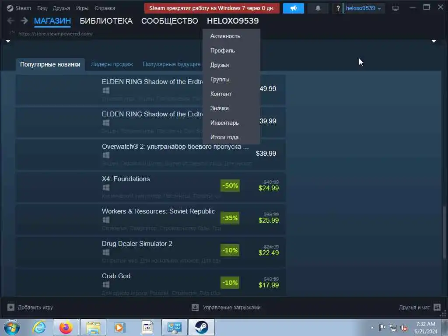The width and height of the screenshot is (448, 336).
Task: Click Windows icon under Workers & Resources
Action: [x=106, y=220]
